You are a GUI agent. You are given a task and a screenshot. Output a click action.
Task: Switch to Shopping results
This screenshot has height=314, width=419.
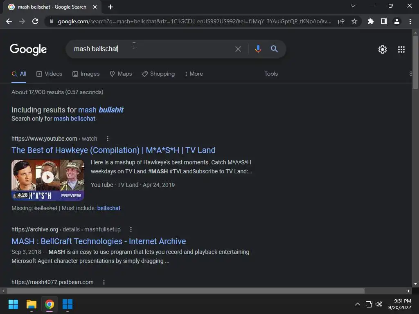pyautogui.click(x=158, y=74)
